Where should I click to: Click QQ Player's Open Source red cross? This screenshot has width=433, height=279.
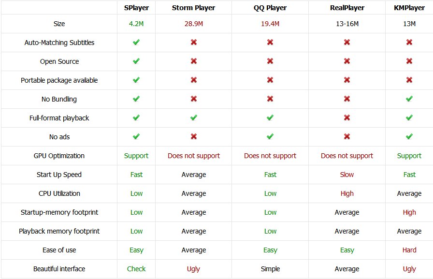(270, 61)
